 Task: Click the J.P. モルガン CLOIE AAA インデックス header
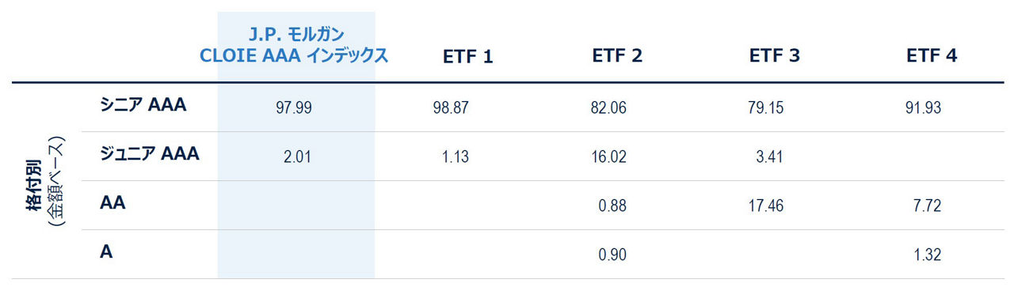pyautogui.click(x=295, y=45)
